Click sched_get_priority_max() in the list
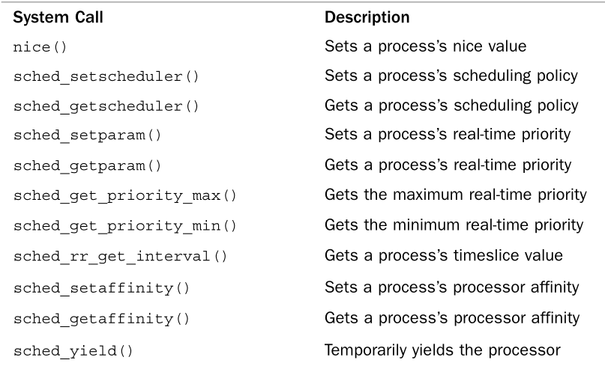This screenshot has width=605, height=369. click(x=124, y=196)
